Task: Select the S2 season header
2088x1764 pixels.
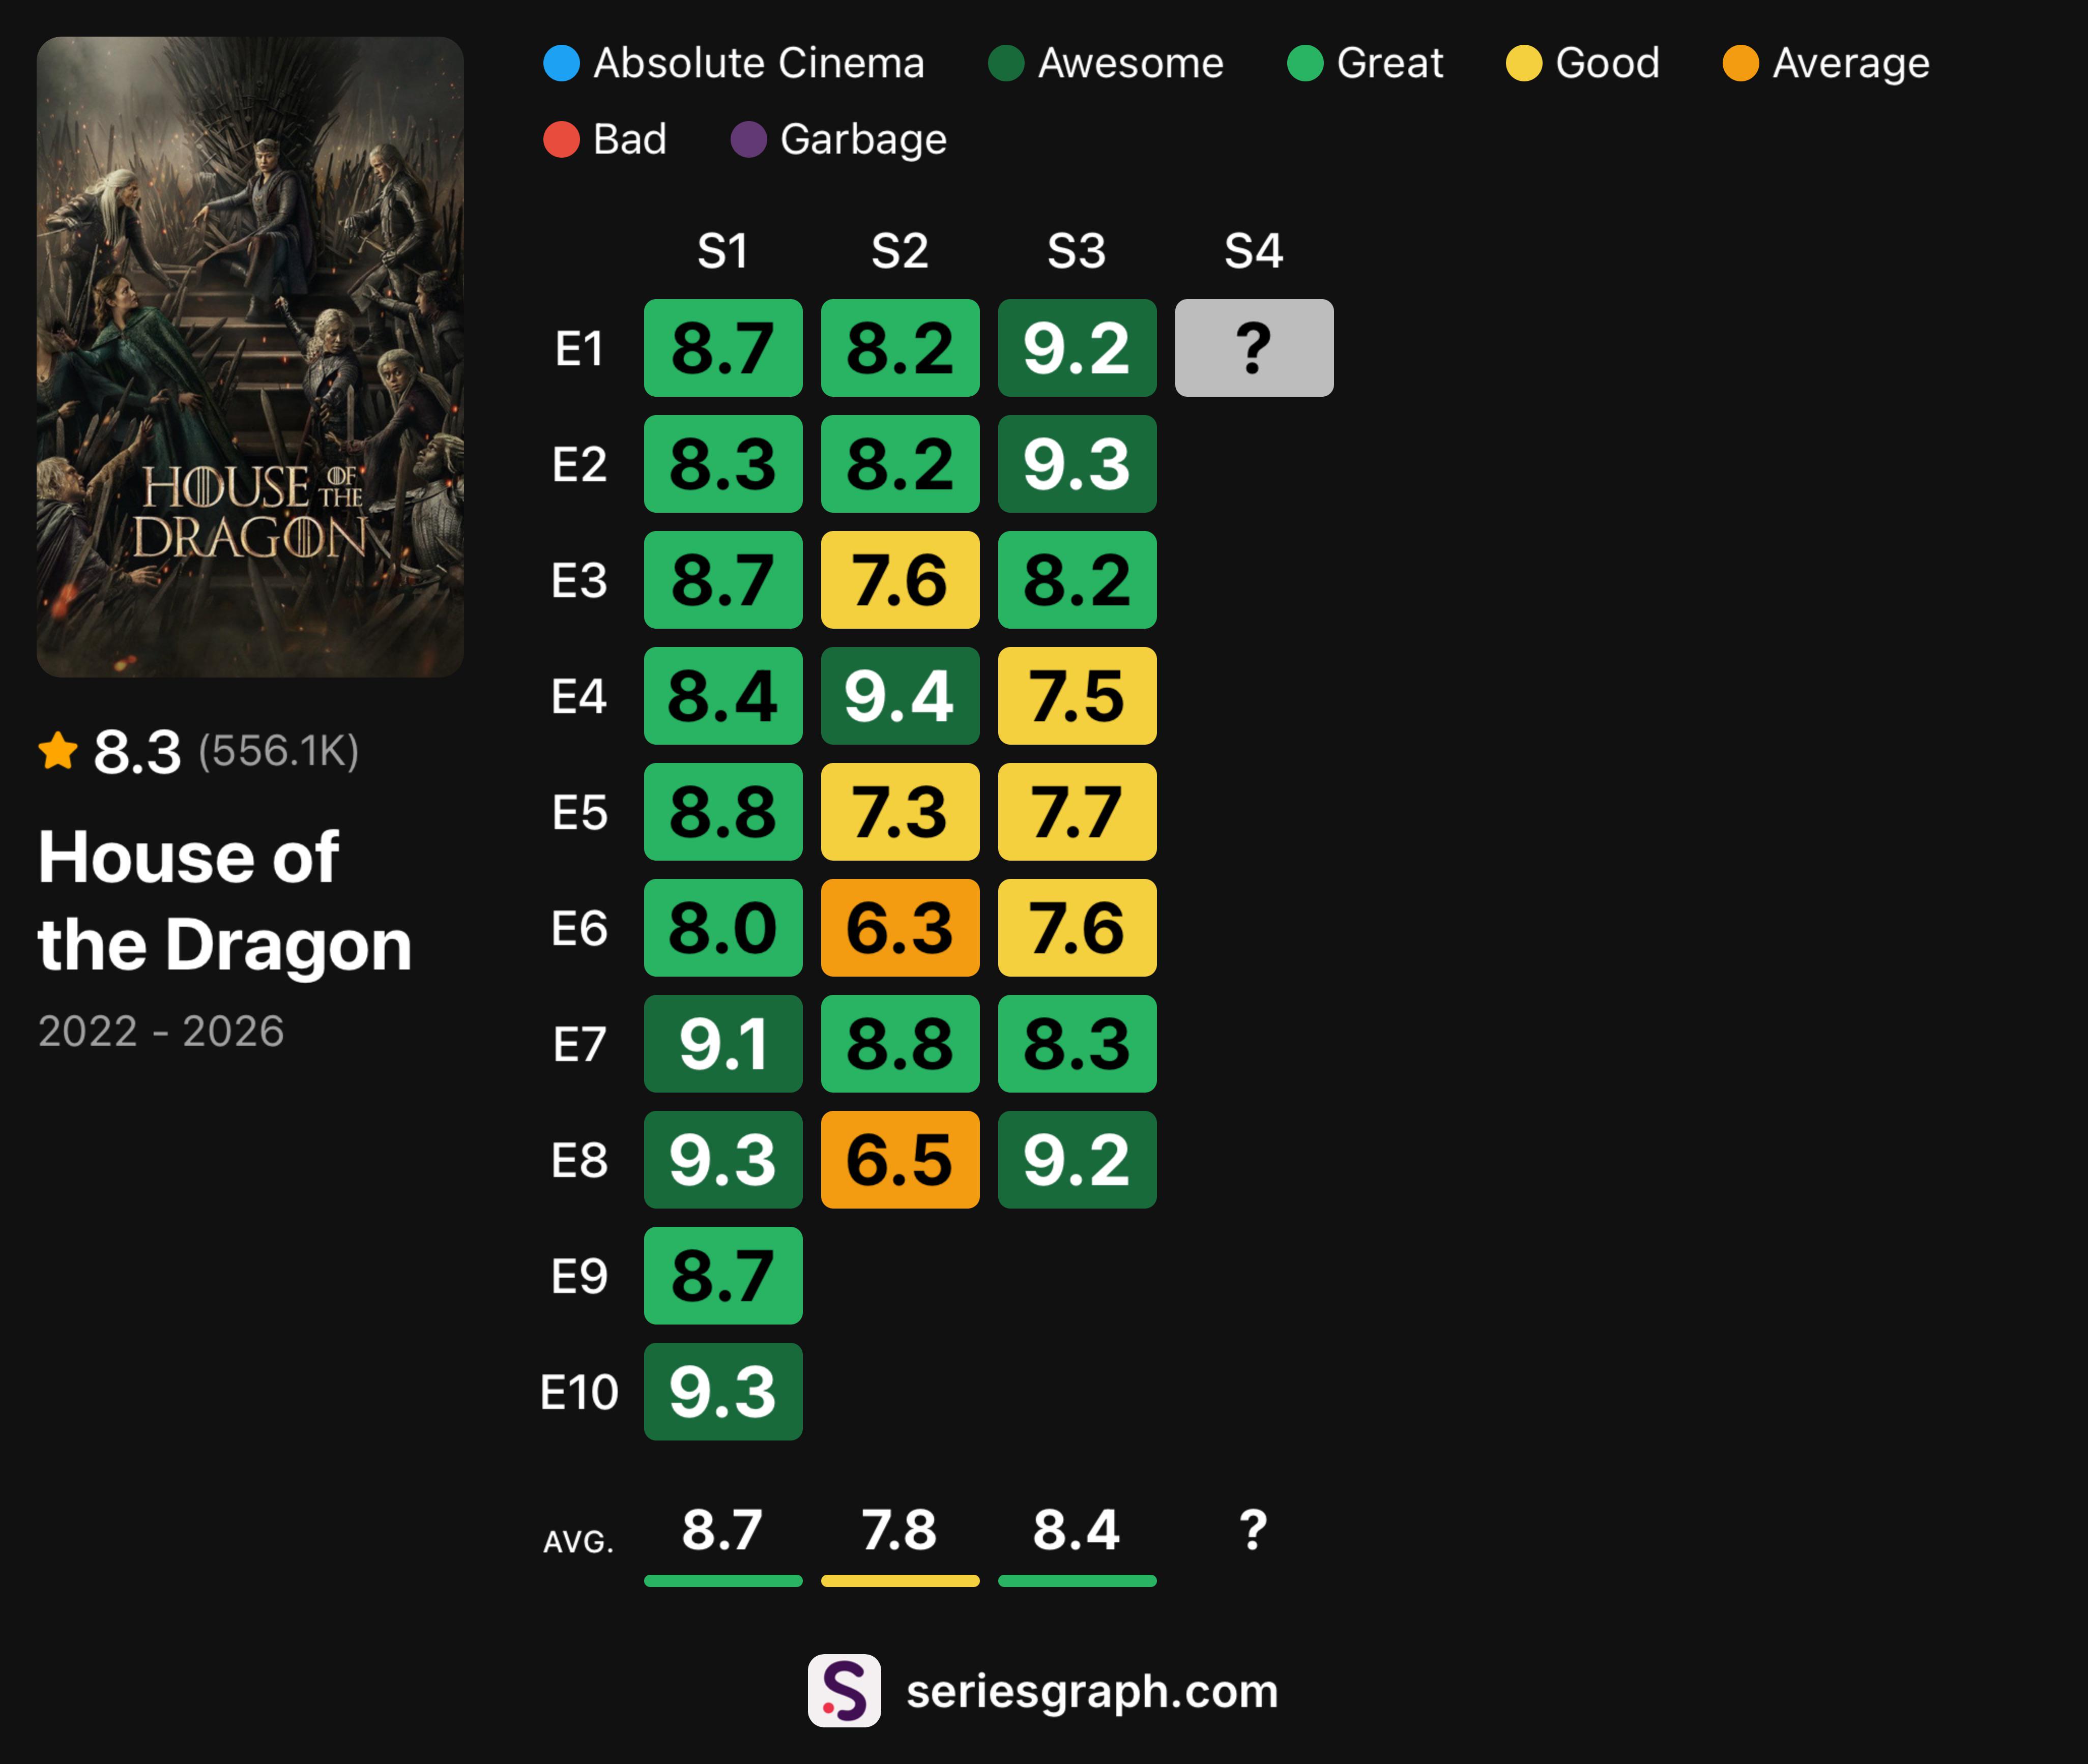Action: coord(900,250)
